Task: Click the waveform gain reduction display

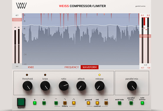Action: 81,39
